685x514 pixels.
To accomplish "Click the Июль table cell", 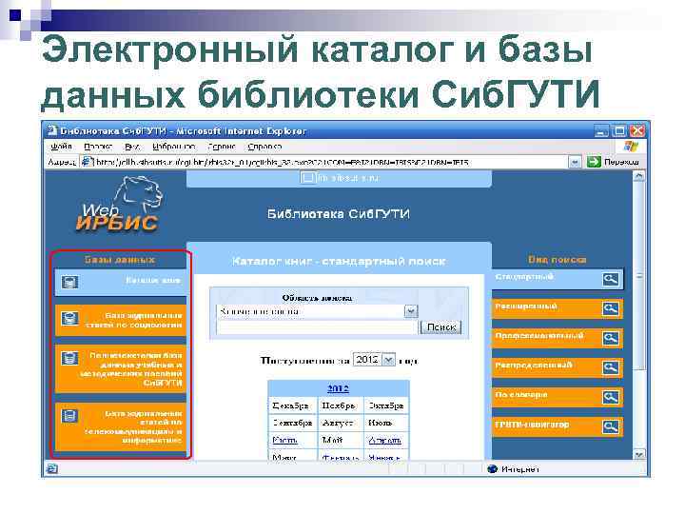I will [x=386, y=423].
